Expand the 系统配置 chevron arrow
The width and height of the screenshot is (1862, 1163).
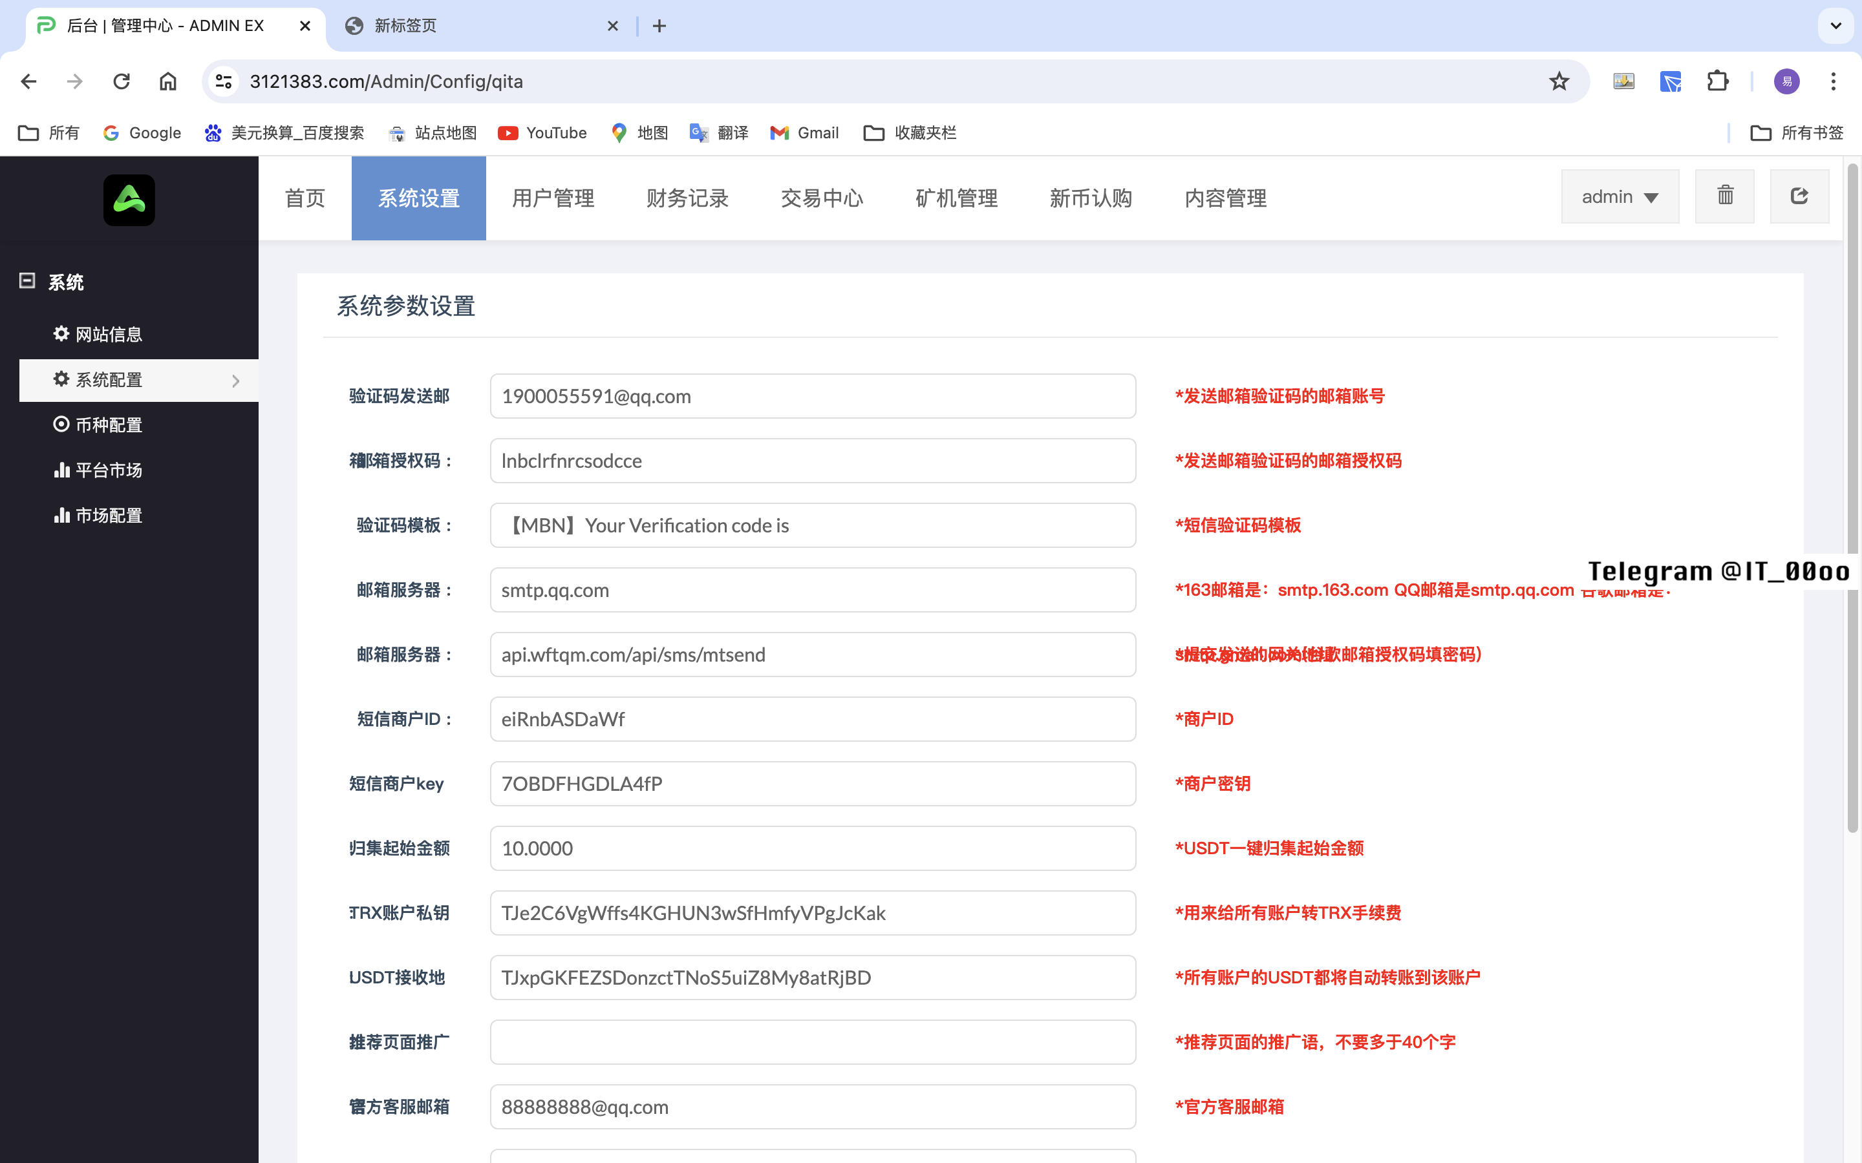[235, 381]
